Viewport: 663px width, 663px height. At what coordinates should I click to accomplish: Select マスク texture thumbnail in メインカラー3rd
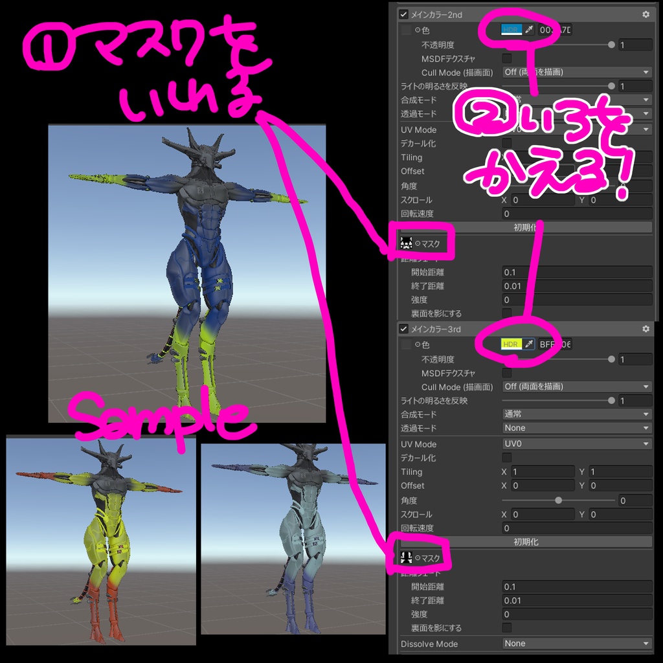[406, 557]
